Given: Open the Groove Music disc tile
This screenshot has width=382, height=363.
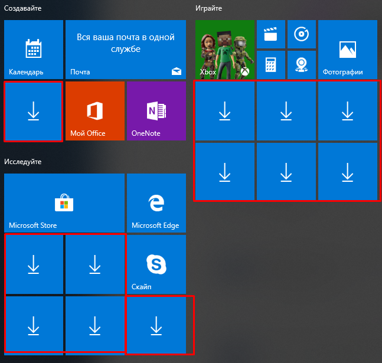Looking at the screenshot, I should tap(302, 34).
